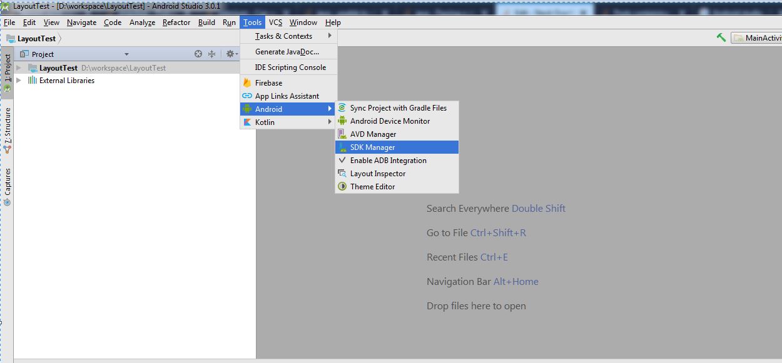Expand the LayoutTest project tree node

[19, 67]
